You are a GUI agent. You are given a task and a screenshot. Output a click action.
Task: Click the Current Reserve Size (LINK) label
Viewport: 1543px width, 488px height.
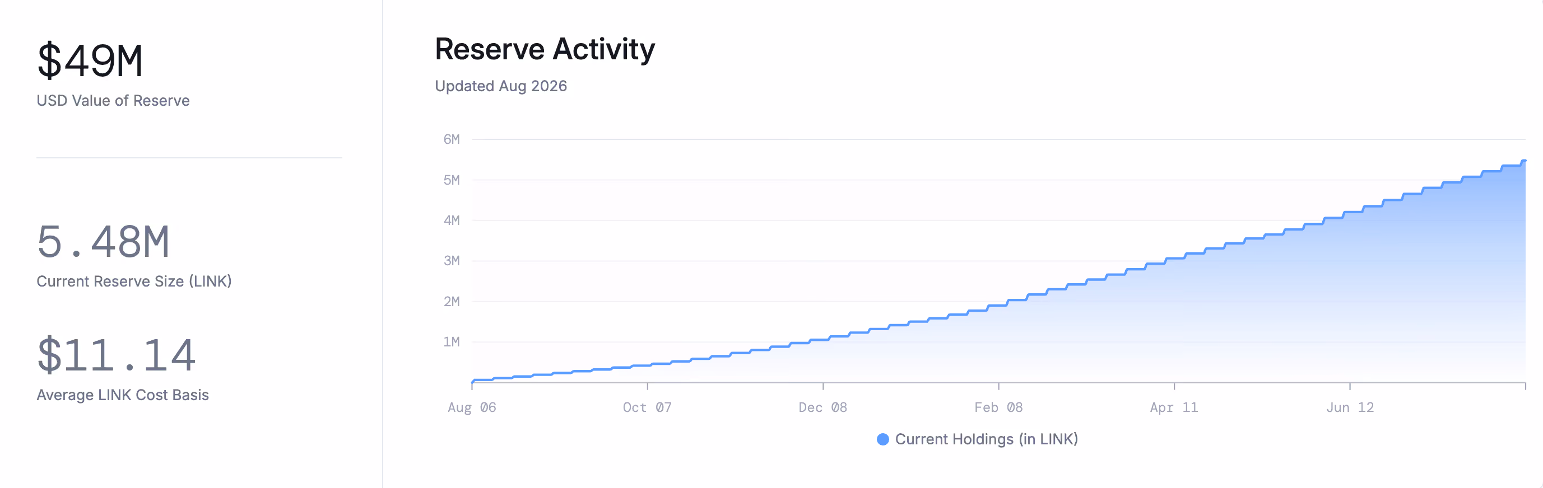[134, 281]
